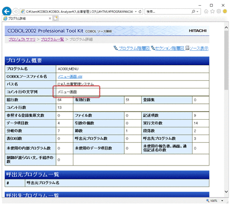Click the 総行数 label cell
The height and width of the screenshot is (205, 230).
pyautogui.click(x=30, y=100)
